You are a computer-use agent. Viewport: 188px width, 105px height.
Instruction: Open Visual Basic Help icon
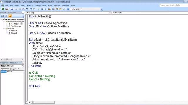click(68, 9)
